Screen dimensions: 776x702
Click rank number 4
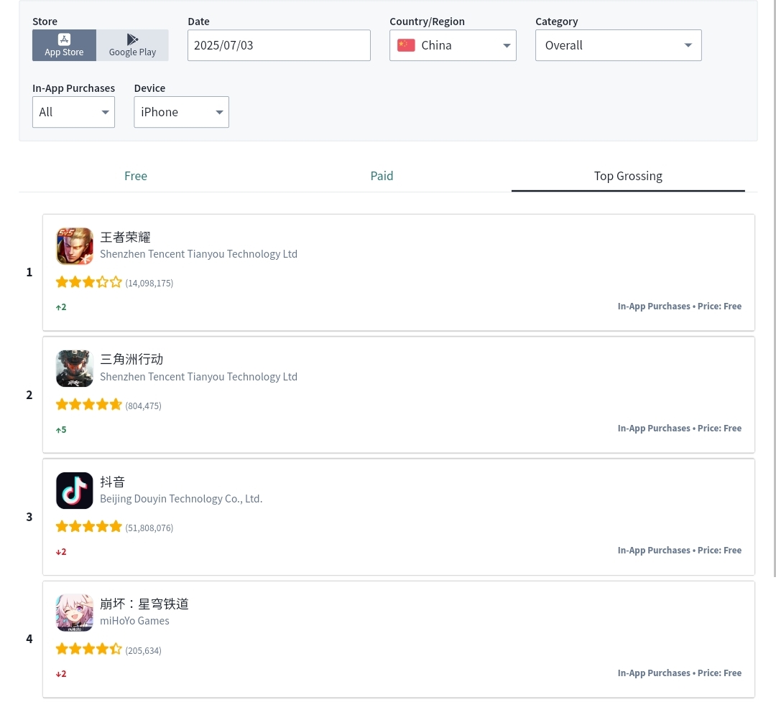29,639
